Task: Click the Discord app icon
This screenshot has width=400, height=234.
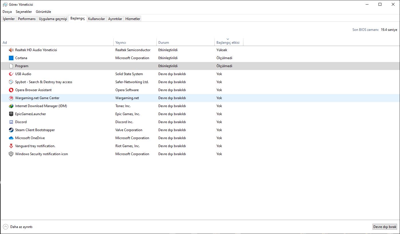Action: pyautogui.click(x=11, y=122)
